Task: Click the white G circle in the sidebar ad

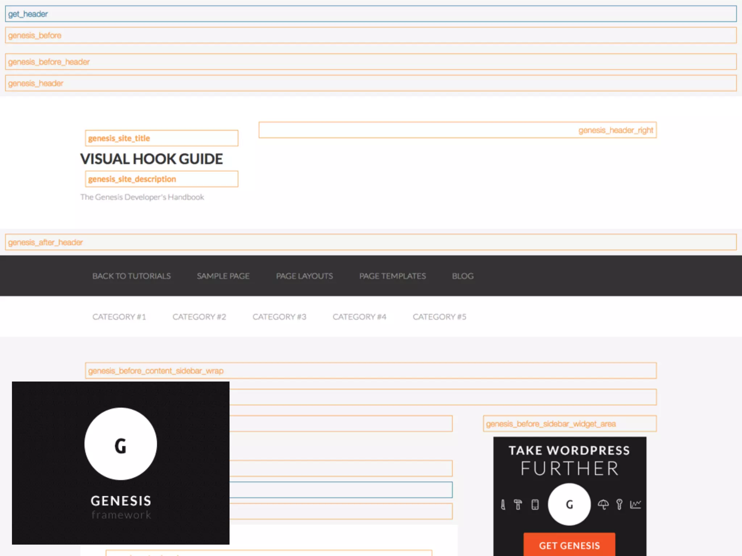Action: (x=569, y=505)
